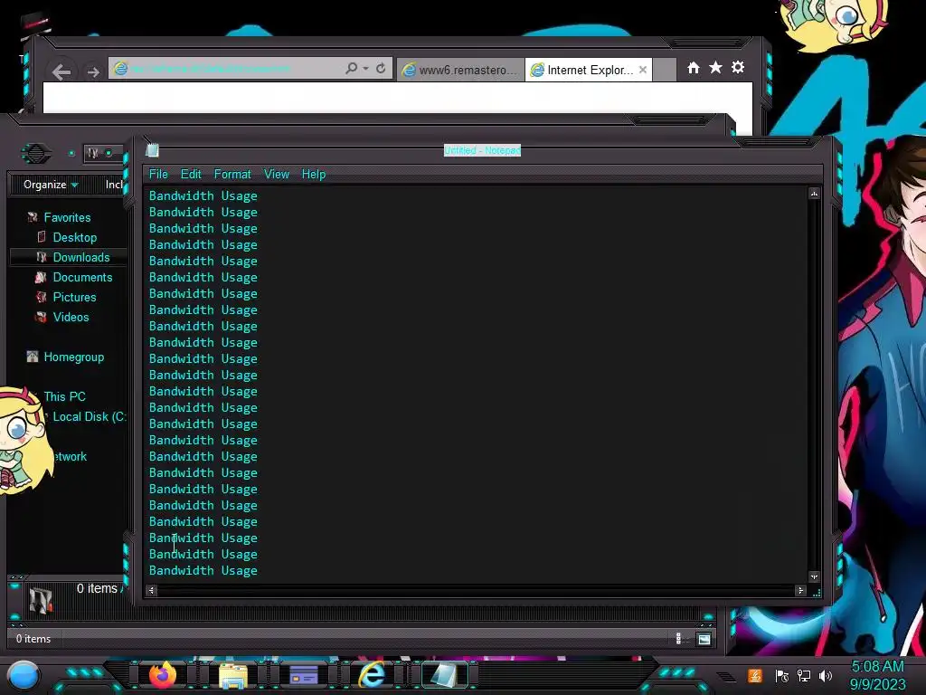The width and height of the screenshot is (926, 695).
Task: Switch to the www6.remastero tab
Action: click(460, 70)
